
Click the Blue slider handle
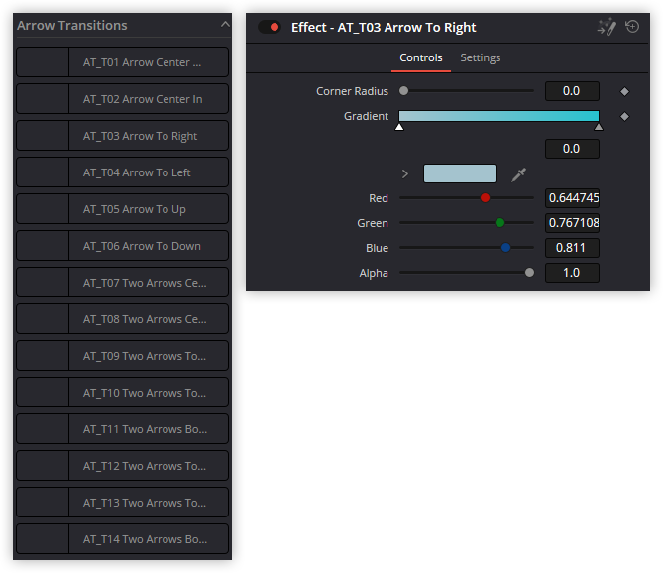tap(505, 248)
